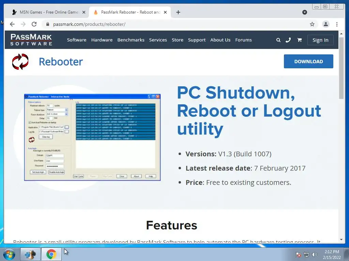Viewport: 349px width, 261px height.
Task: Click the Versions V1.3 Build 1007 text
Action: [x=228, y=154]
